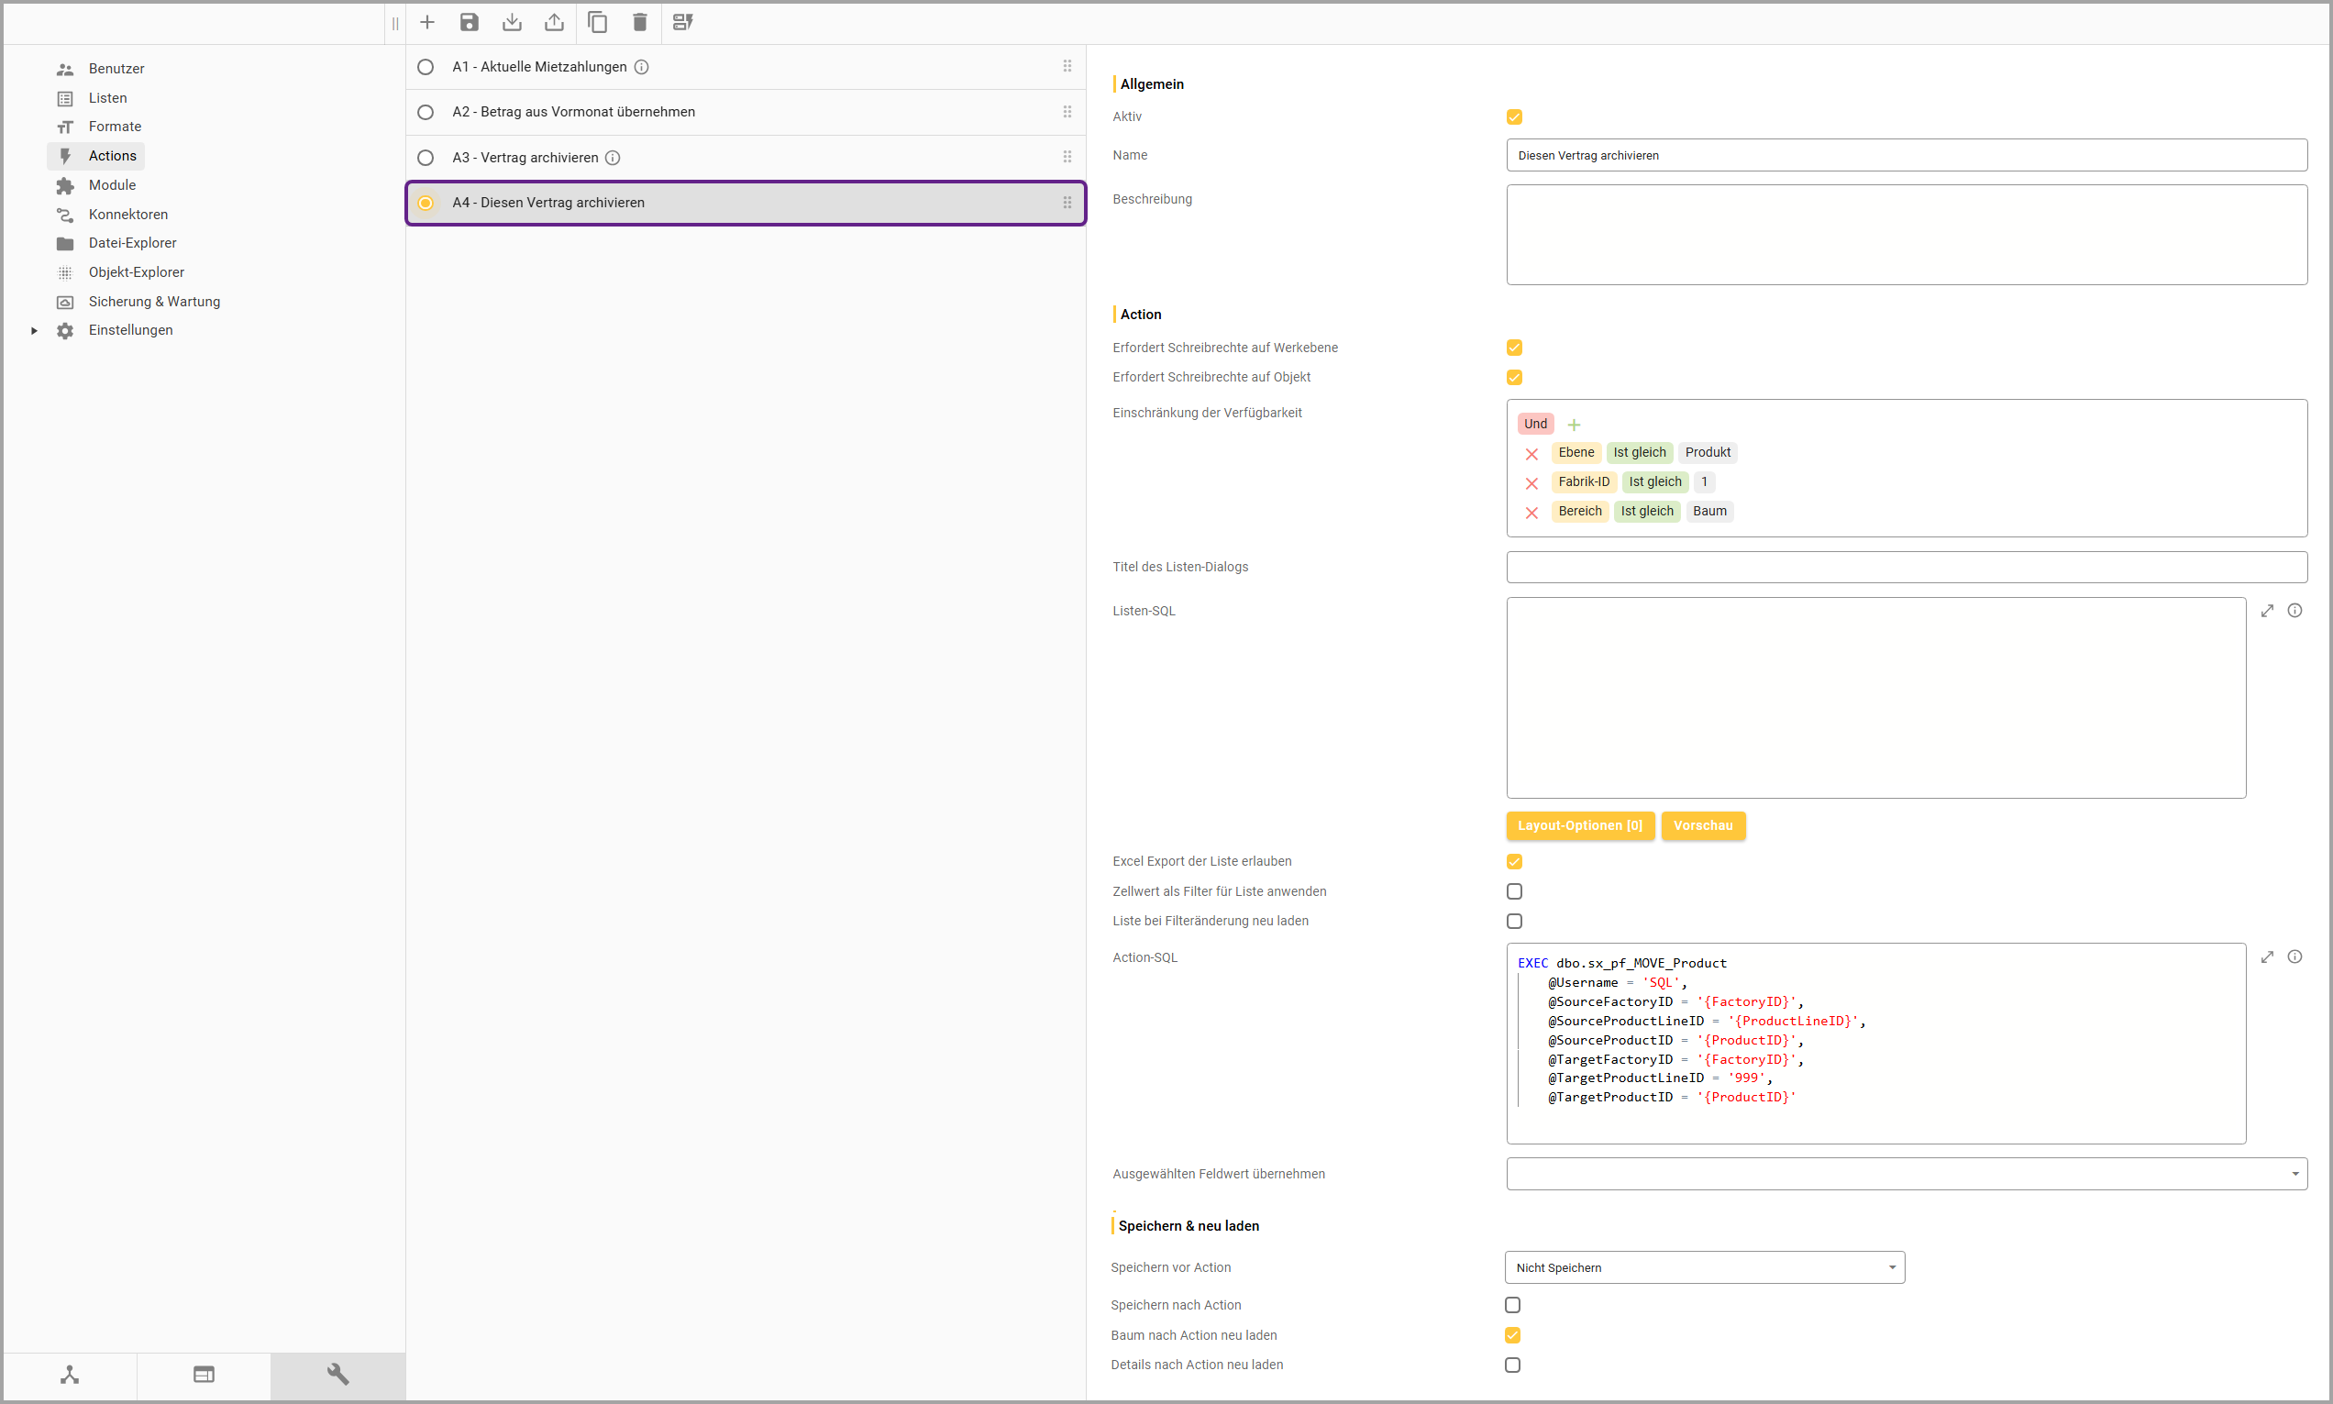Switch to the wrench configuration tab
Image resolution: width=2333 pixels, height=1404 pixels.
pos(337,1375)
